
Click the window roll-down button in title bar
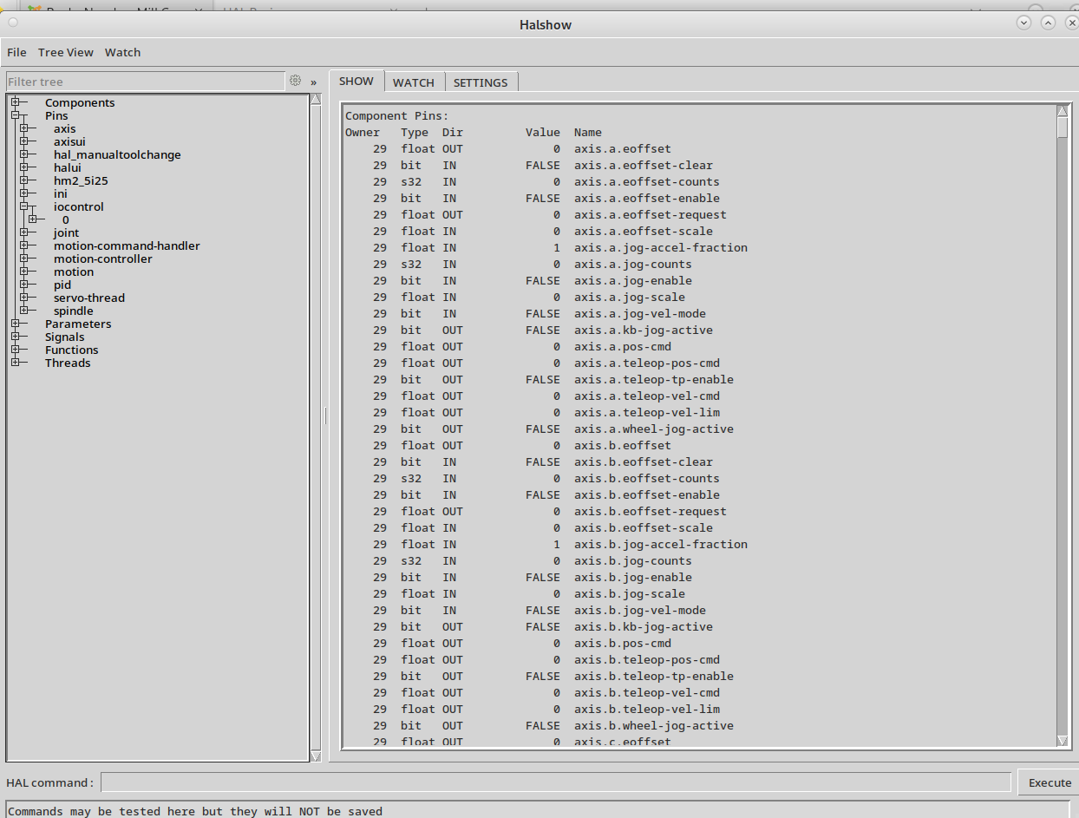point(1023,23)
